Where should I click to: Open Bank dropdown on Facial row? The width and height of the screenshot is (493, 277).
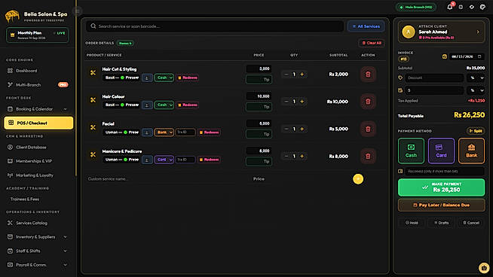pyautogui.click(x=164, y=132)
